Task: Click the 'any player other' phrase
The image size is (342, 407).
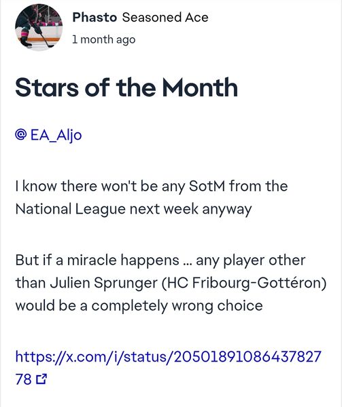Action: [251, 260]
